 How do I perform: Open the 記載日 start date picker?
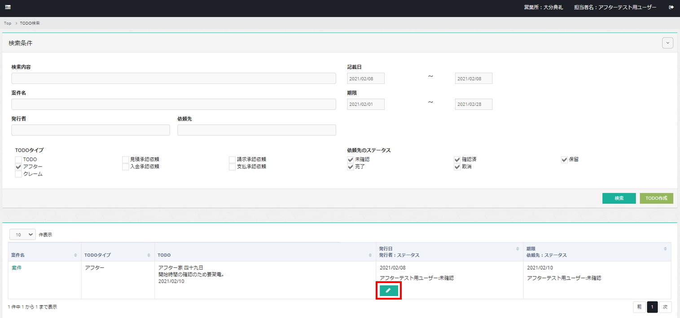[366, 78]
